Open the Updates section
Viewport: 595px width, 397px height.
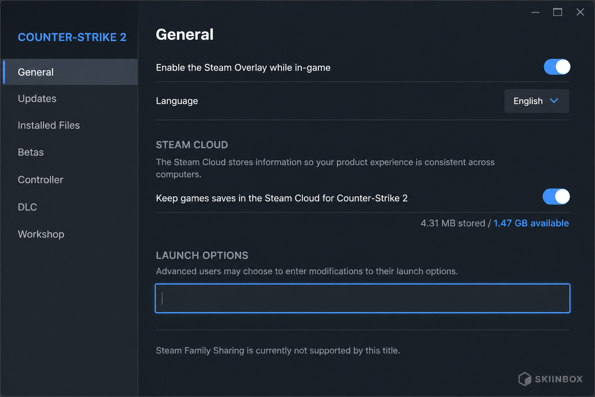click(37, 98)
